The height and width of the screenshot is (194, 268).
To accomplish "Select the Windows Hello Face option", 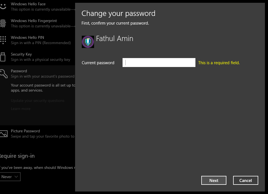I will 37,7.
